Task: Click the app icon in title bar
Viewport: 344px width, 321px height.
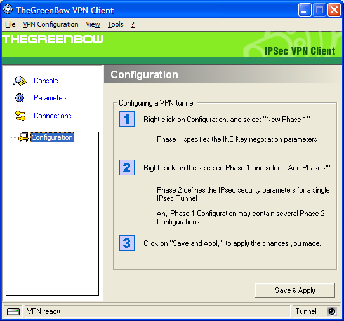Action: point(8,10)
